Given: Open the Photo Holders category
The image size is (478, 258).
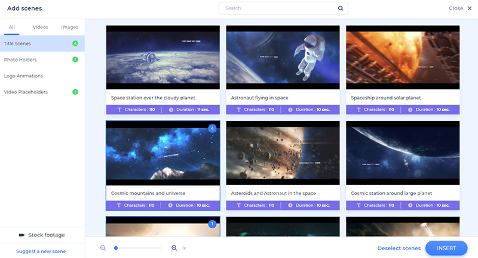Looking at the screenshot, I should 20,60.
